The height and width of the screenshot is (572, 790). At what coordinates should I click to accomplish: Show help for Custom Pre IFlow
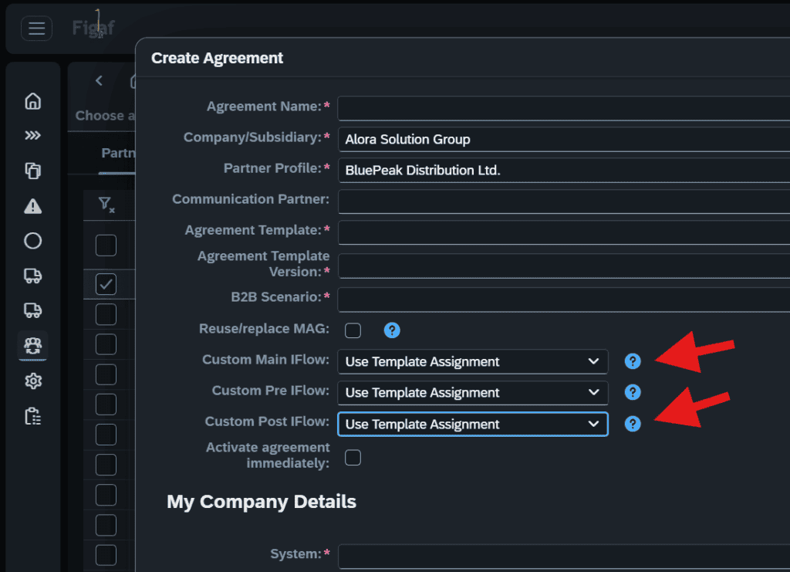point(633,392)
